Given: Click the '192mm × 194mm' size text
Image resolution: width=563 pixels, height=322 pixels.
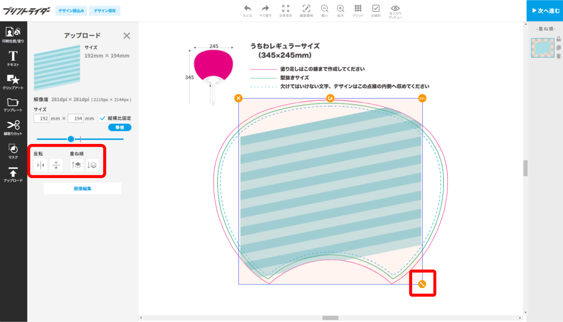Looking at the screenshot, I should point(107,56).
